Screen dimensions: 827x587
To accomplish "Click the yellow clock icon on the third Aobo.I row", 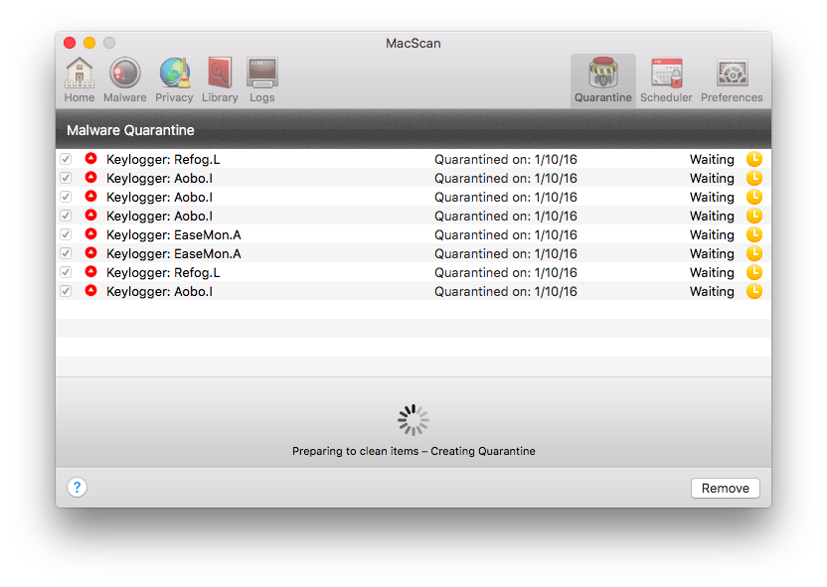I will tap(754, 216).
